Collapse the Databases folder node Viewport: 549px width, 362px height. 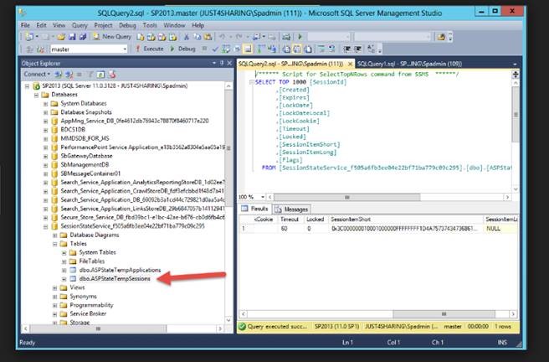point(36,95)
